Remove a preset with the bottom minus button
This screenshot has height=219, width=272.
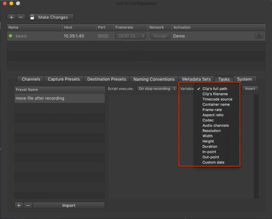point(28,206)
